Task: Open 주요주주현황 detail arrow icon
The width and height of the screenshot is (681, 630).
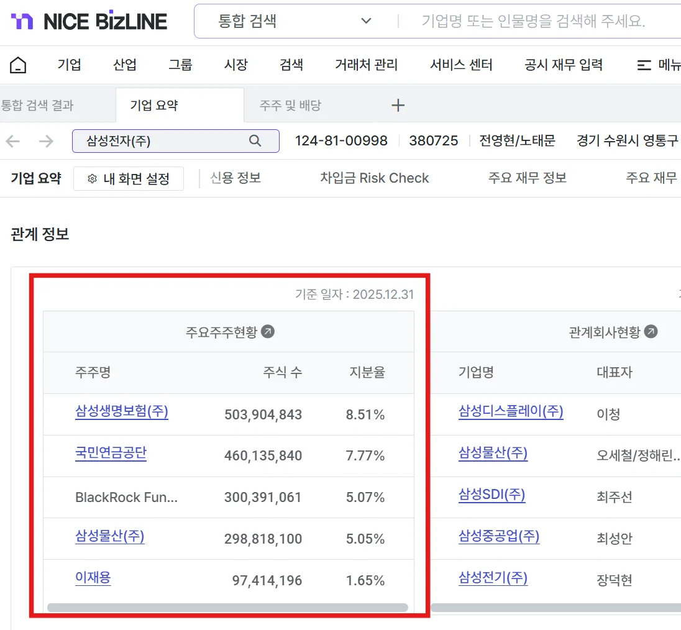Action: click(x=268, y=332)
